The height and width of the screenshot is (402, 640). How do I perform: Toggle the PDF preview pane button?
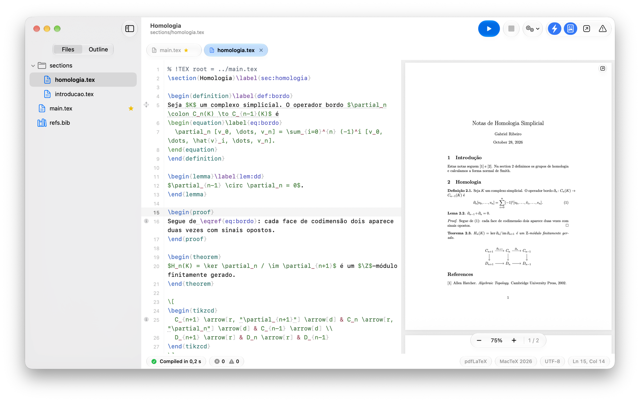(x=570, y=29)
